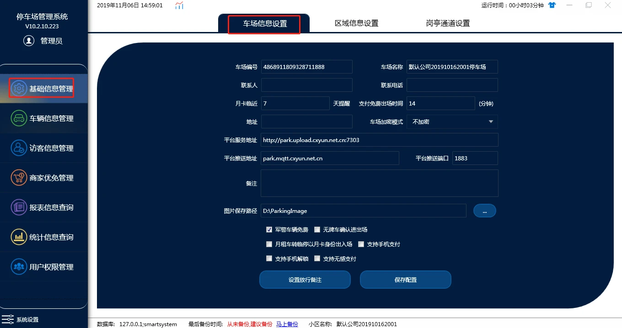Click 平台推送端口 input field
This screenshot has width=622, height=328.
(475, 159)
